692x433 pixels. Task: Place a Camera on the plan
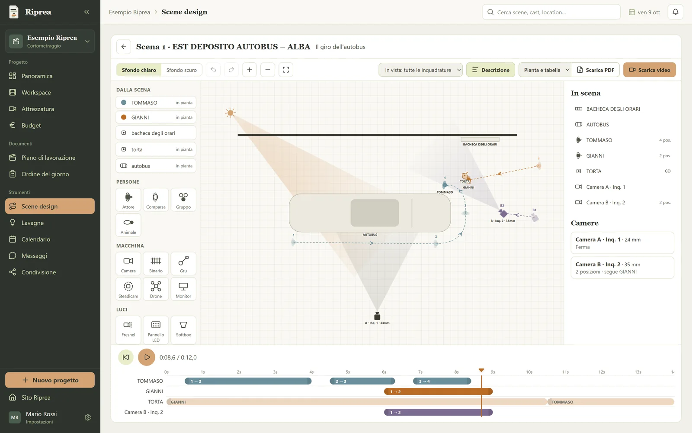coord(128,264)
